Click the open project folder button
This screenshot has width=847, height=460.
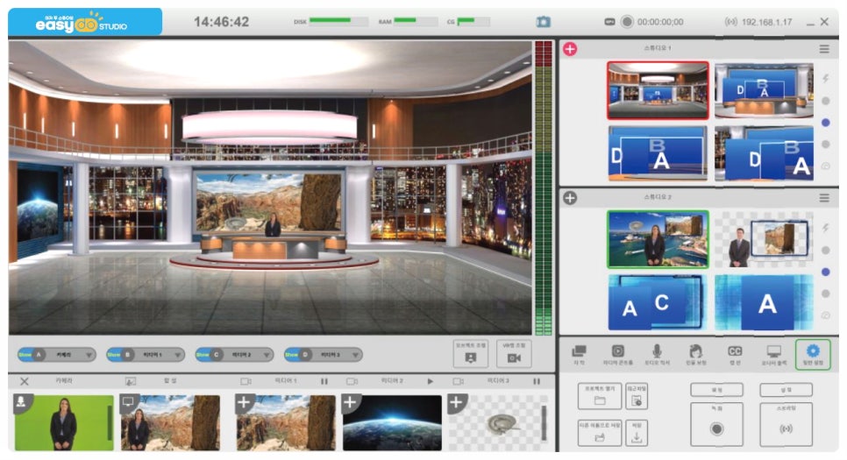coord(600,396)
